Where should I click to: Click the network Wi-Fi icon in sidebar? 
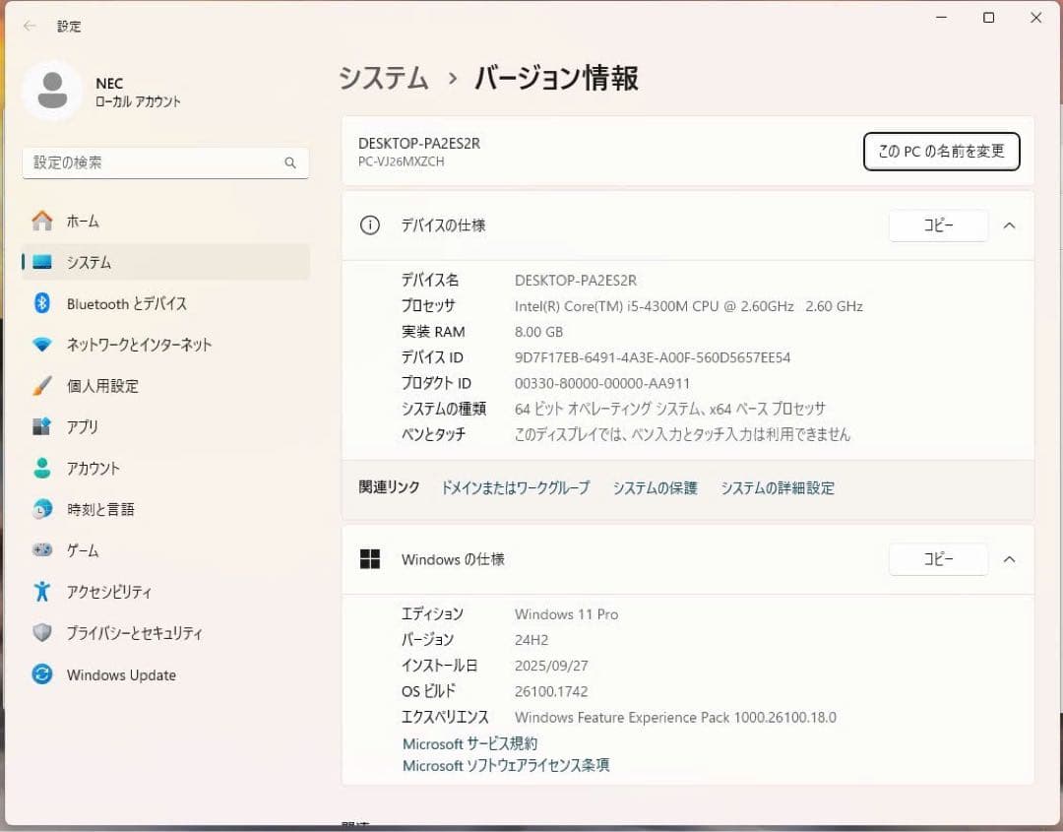tap(42, 345)
